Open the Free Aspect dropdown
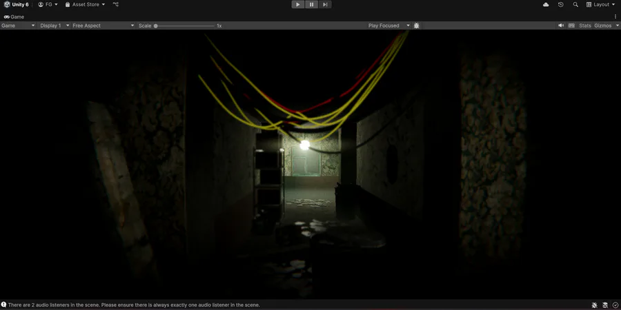 pos(103,25)
